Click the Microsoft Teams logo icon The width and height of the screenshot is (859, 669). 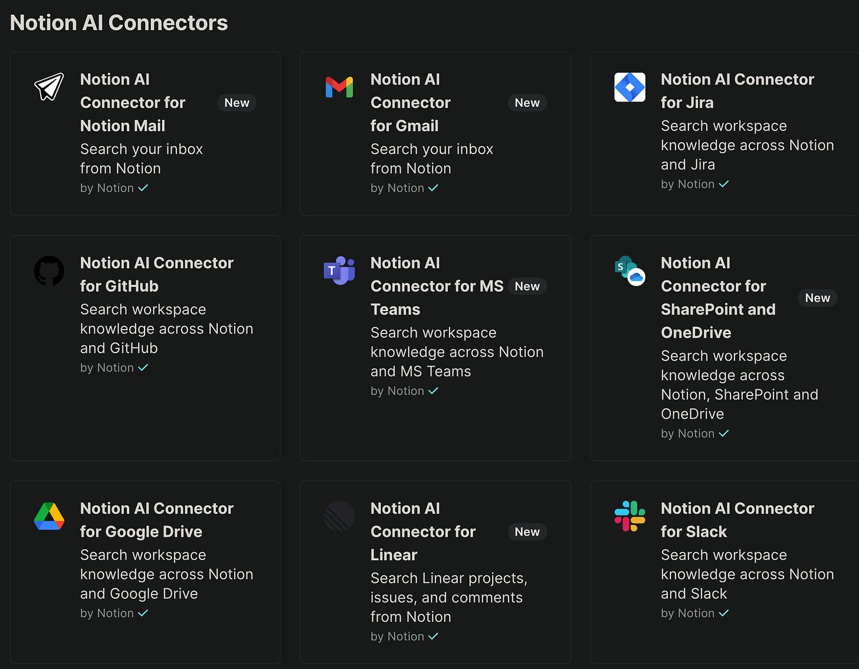click(x=339, y=270)
